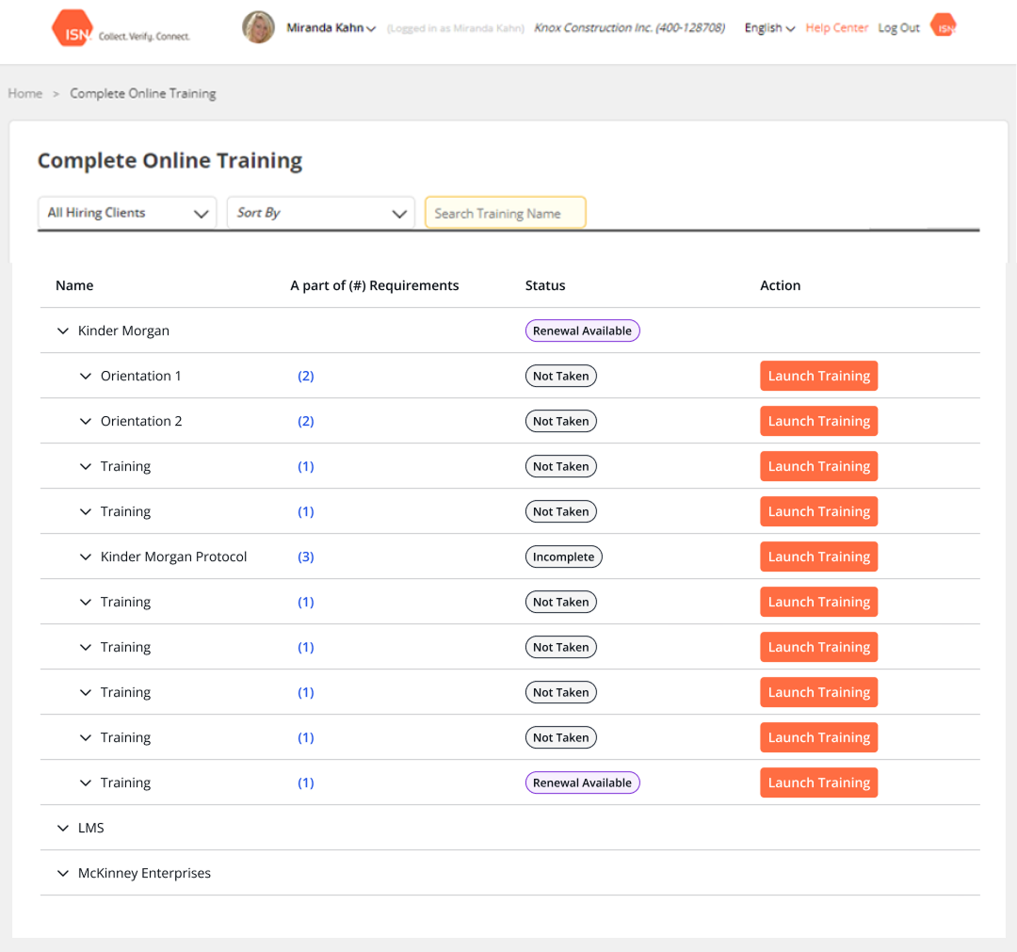
Task: Click the Kinder Morgan group name
Action: pos(123,331)
